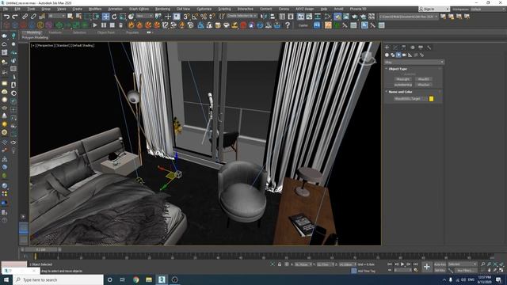
Task: Click the timeline Play Animation button
Action: click(x=402, y=264)
